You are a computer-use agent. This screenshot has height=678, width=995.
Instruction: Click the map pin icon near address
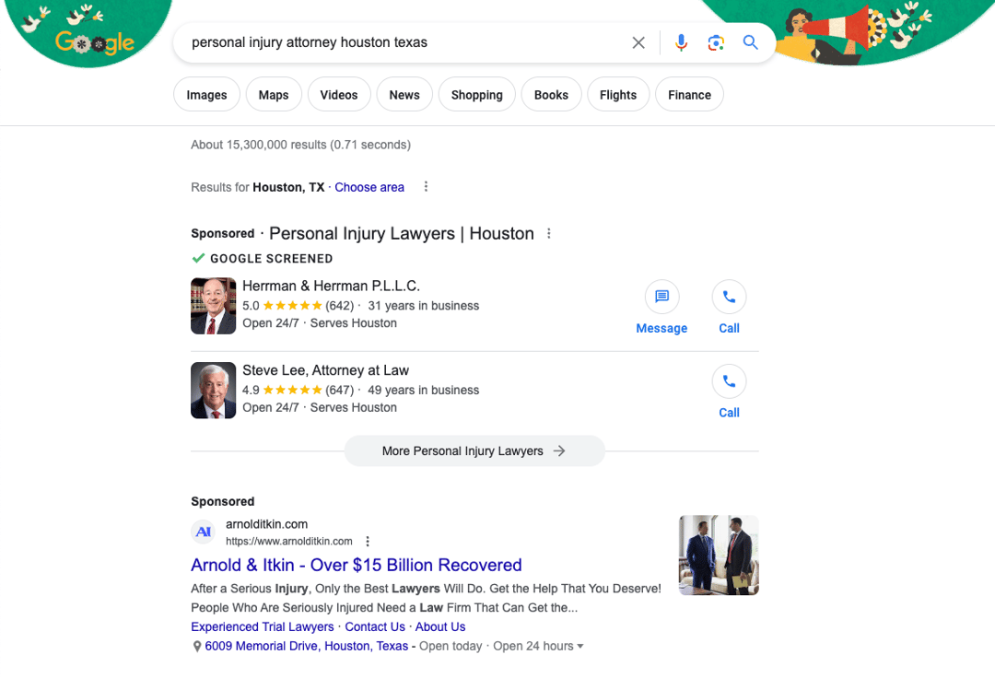[197, 647]
